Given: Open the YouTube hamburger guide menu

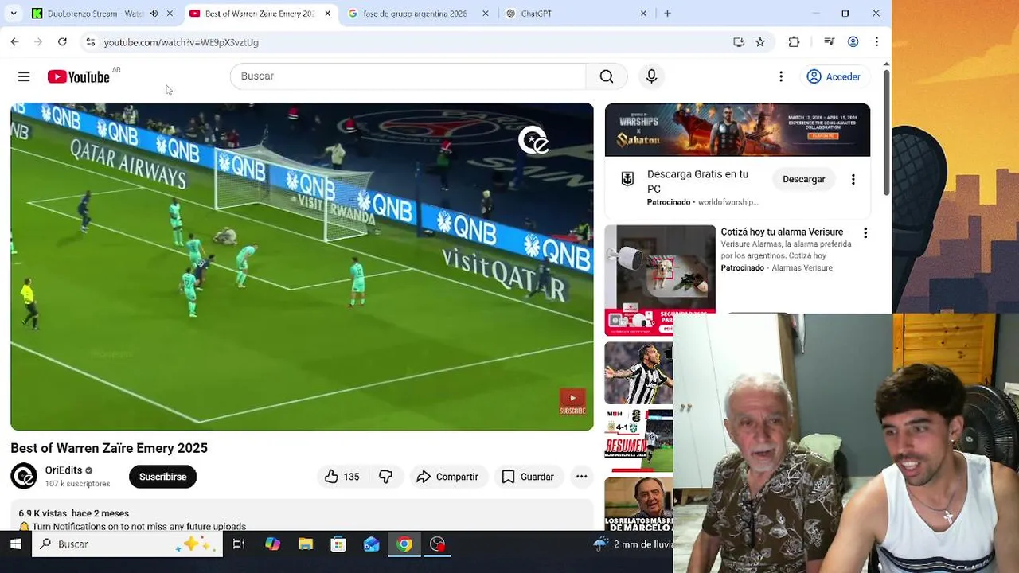Looking at the screenshot, I should (24, 76).
